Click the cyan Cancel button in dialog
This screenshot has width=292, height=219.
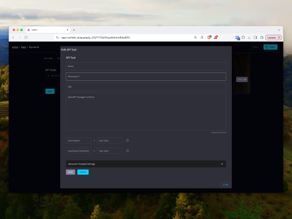(83, 172)
